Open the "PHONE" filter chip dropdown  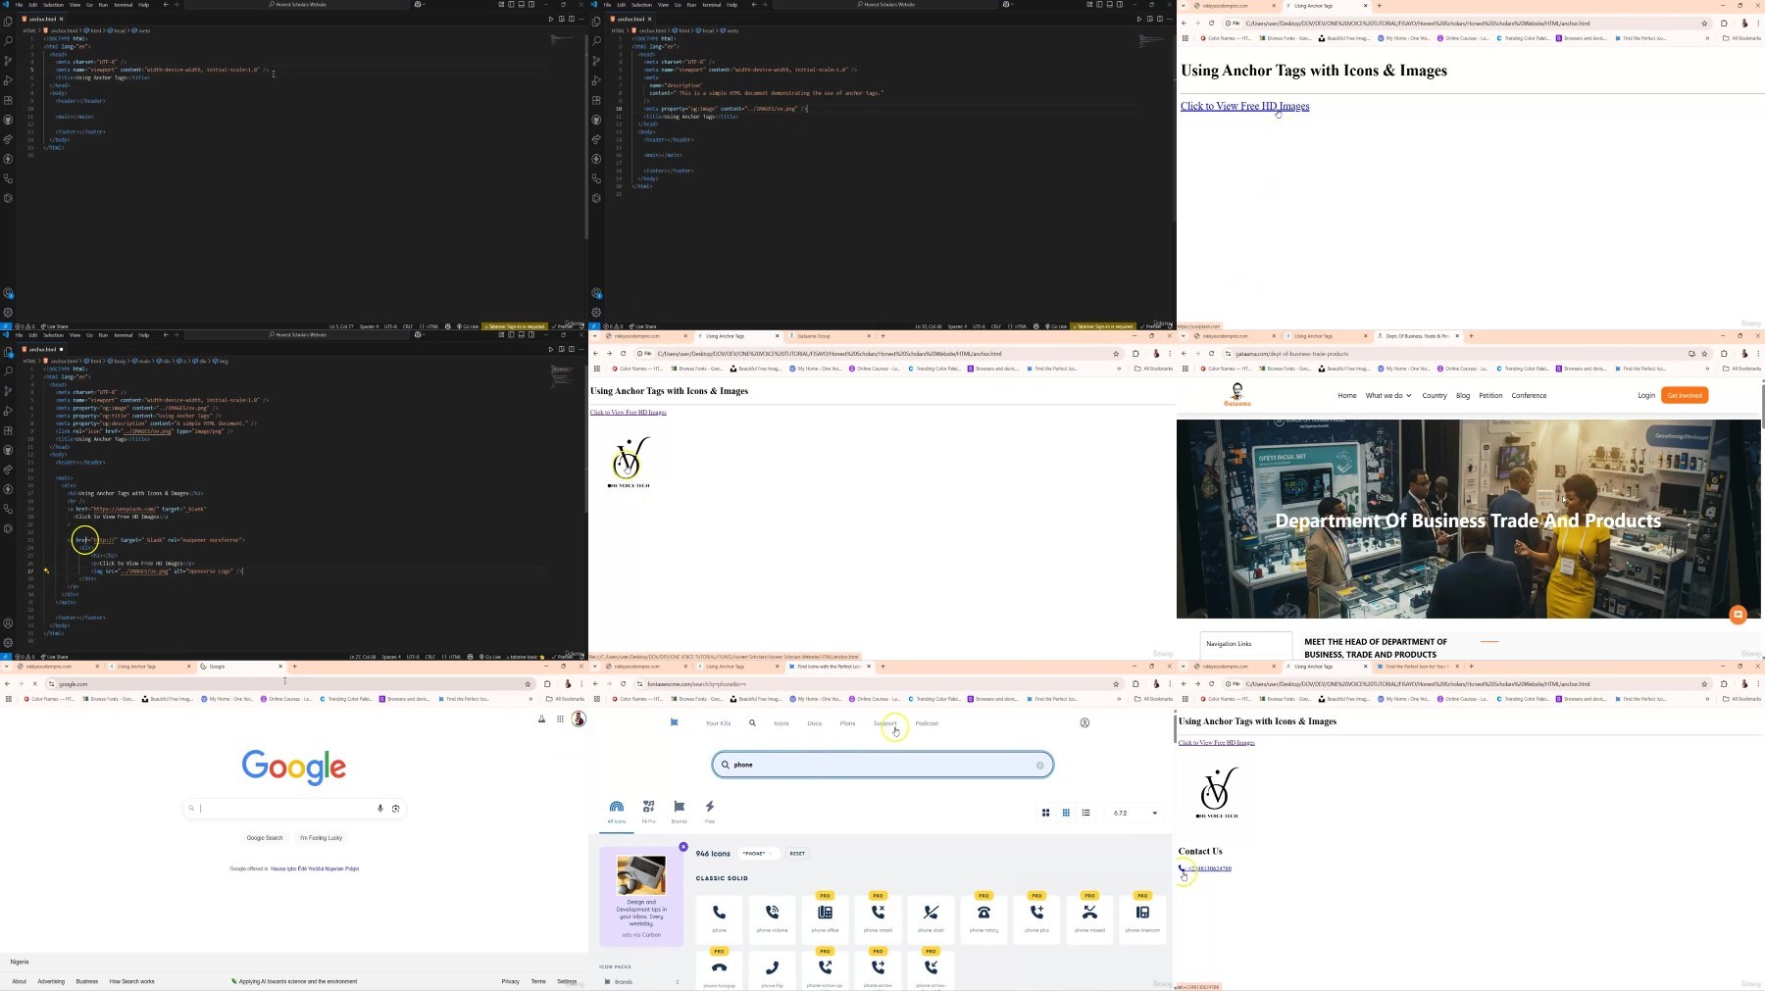757,854
